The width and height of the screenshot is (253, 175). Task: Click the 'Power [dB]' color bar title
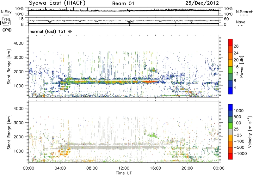(x=241, y=67)
